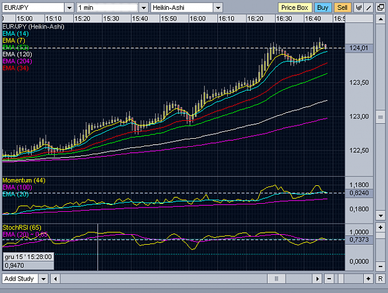Click the 15:30 time axis label

pyautogui.click(x=111, y=19)
